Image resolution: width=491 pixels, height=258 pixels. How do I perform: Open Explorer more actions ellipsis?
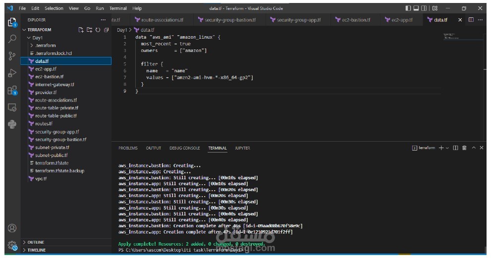[x=103, y=20]
